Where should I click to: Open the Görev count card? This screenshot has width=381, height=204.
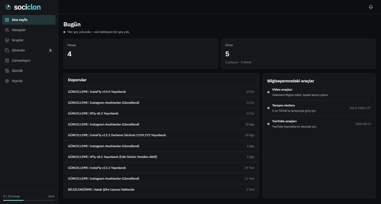298,54
